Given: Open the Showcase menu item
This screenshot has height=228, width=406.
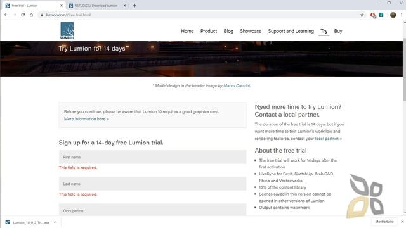Looking at the screenshot, I should 251,31.
